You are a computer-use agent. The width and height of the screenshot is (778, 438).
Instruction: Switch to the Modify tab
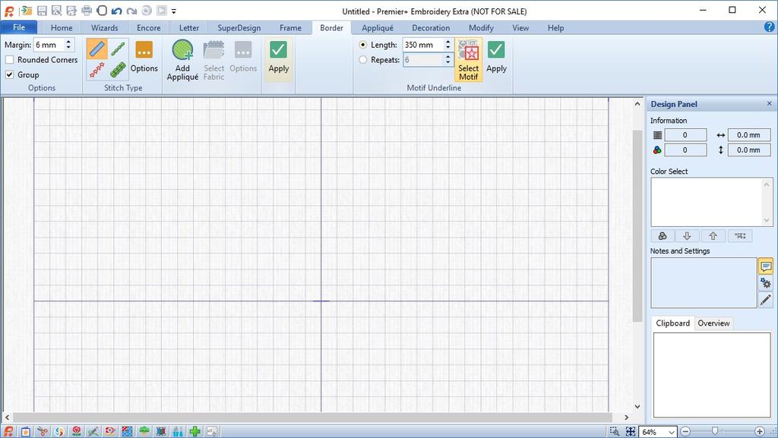pos(481,28)
